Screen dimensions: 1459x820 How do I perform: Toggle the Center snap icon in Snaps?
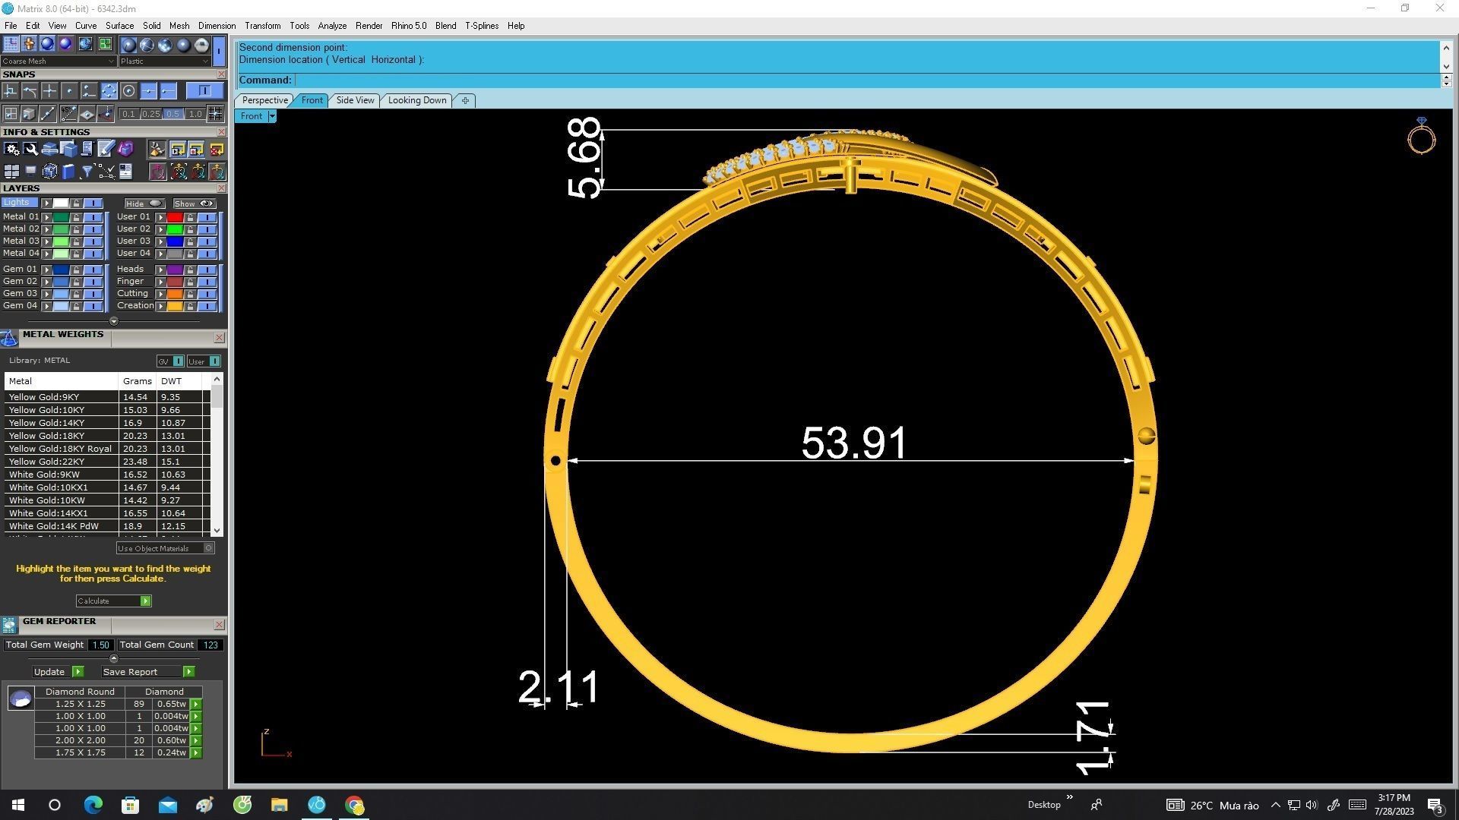128,91
